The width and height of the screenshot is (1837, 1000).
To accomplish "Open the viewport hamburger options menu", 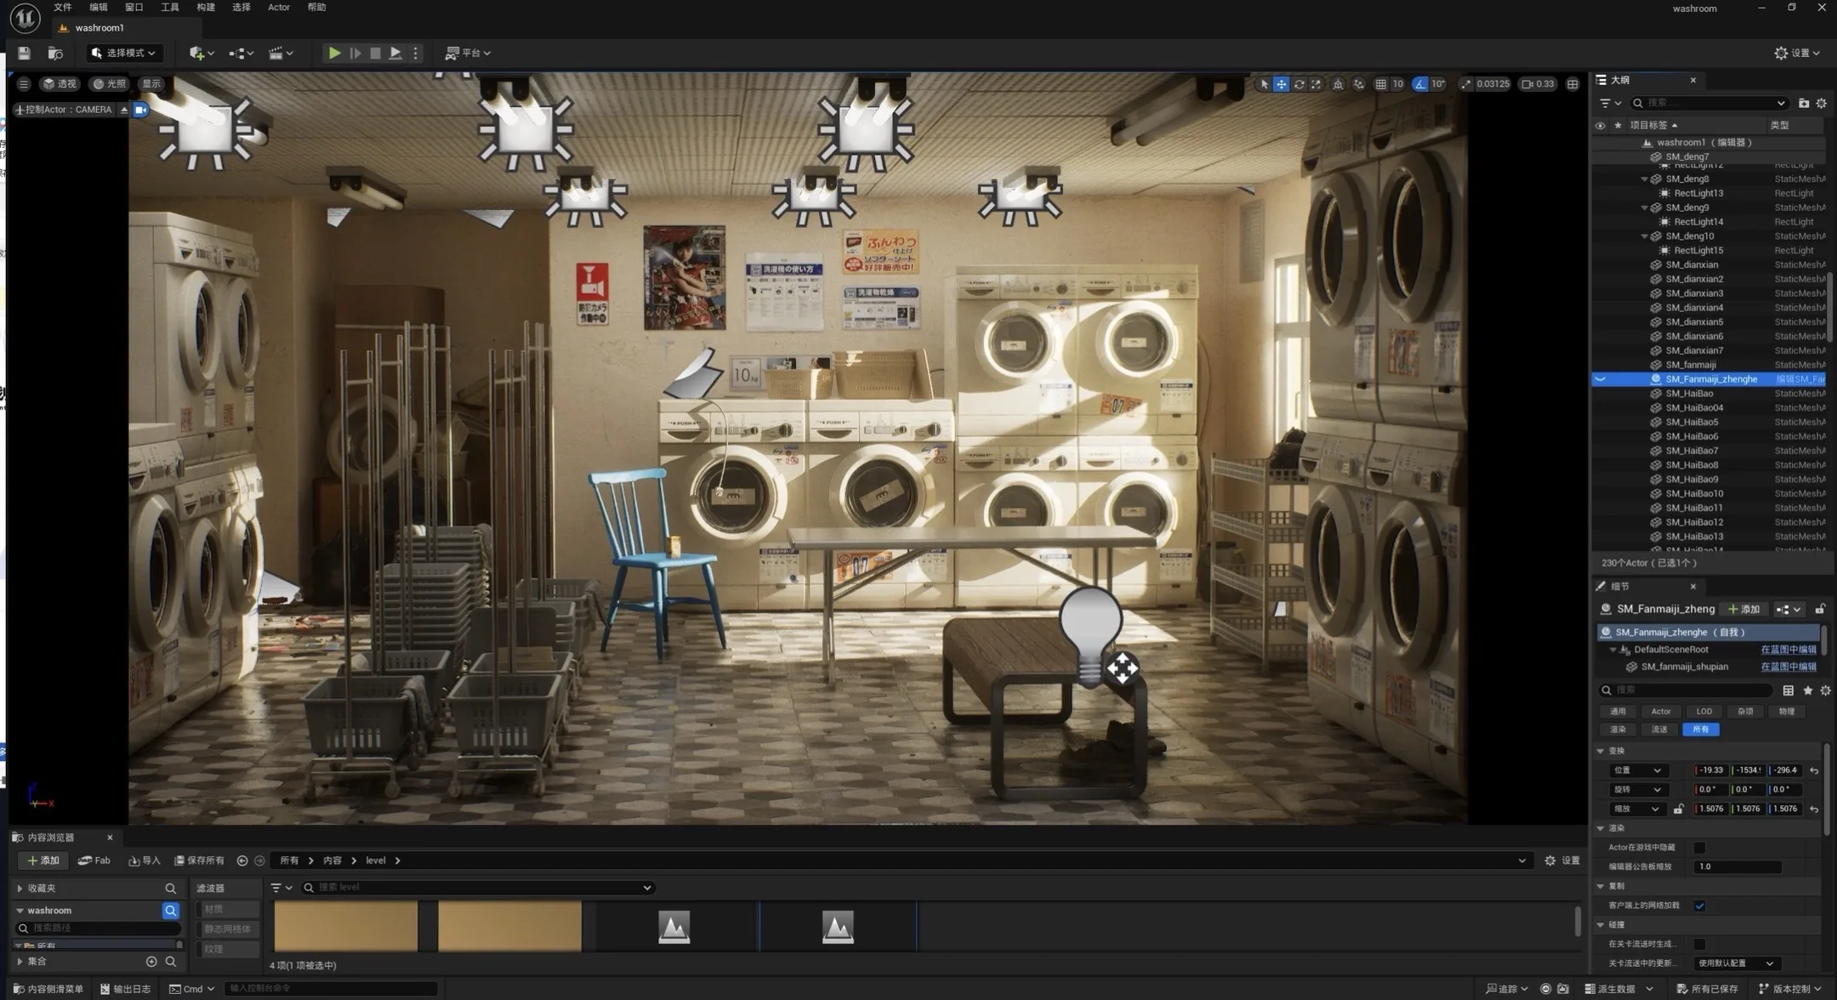I will (x=24, y=84).
